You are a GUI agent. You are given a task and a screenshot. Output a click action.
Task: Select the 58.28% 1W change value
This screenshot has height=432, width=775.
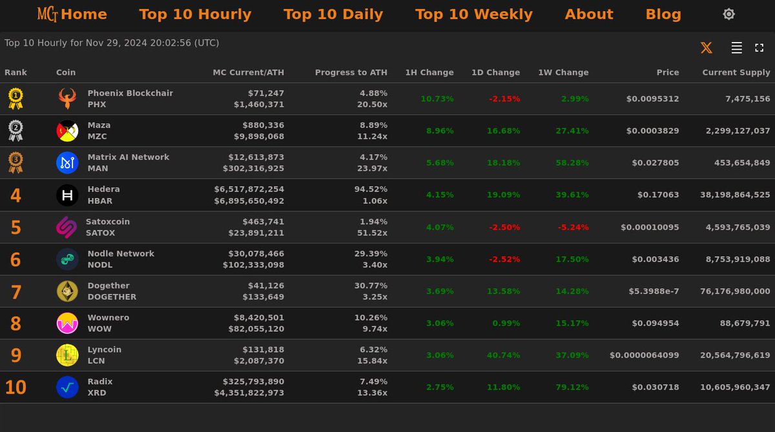[x=572, y=162]
